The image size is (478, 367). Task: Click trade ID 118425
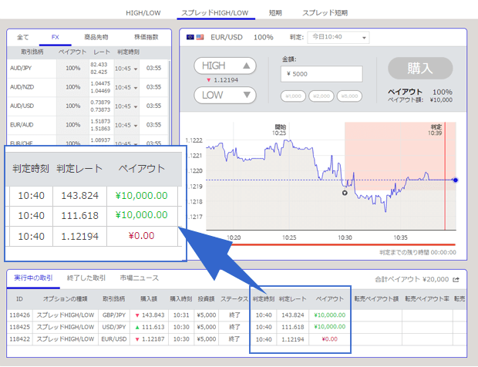tap(19, 327)
